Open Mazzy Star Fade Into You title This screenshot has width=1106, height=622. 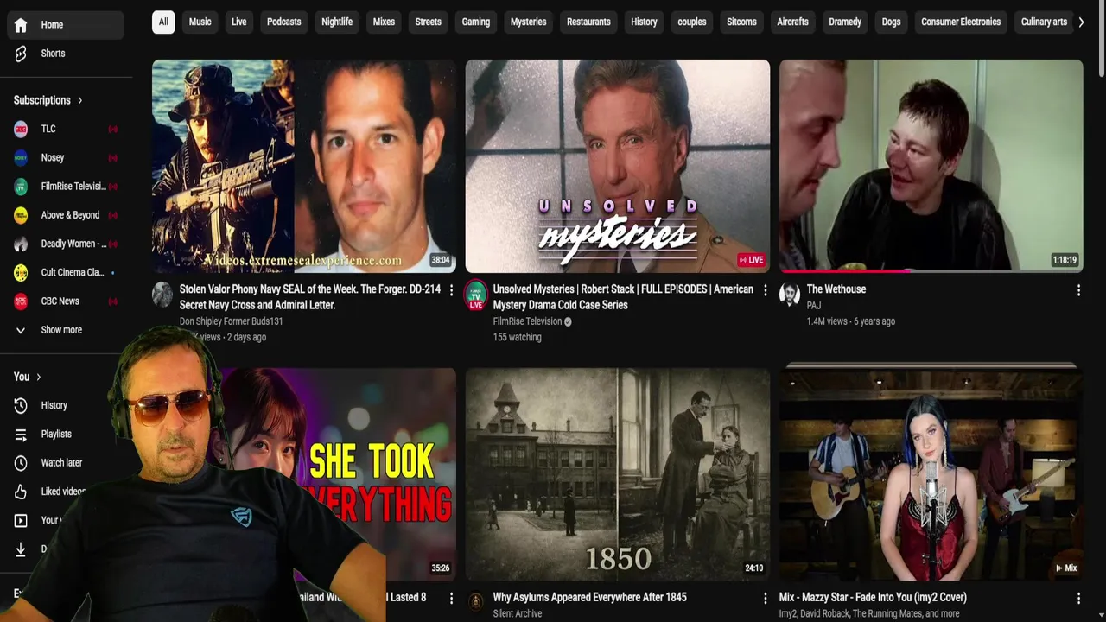pyautogui.click(x=873, y=597)
